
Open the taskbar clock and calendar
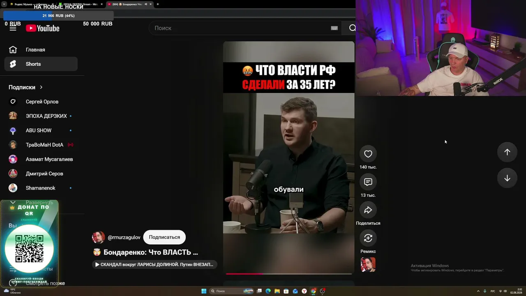pos(516,291)
